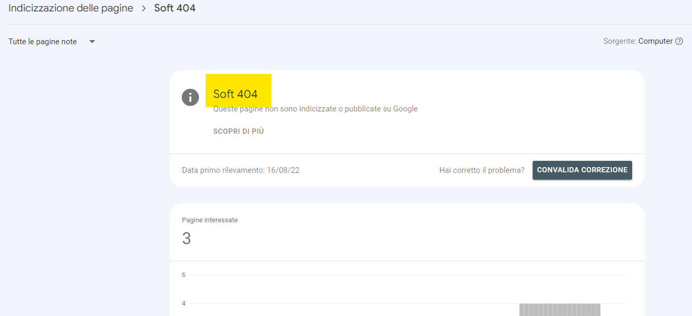This screenshot has height=316, width=692.
Task: Click the info icon beside Soft 404
Action: click(x=190, y=97)
